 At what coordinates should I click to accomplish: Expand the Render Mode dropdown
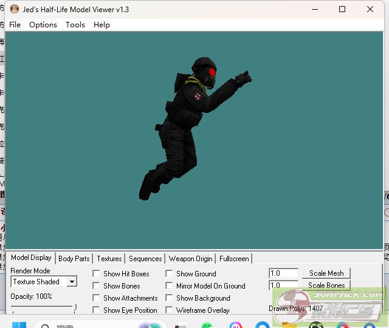tap(72, 282)
